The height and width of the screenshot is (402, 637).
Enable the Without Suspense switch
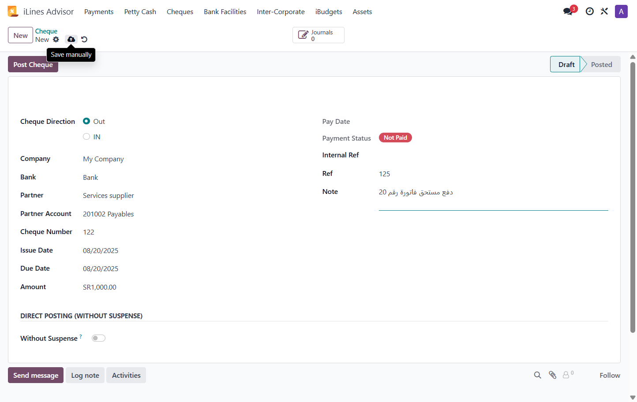[x=98, y=338]
